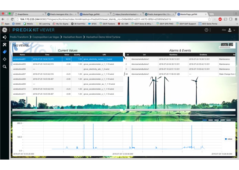Go to Predix Transform breadcrumb
This screenshot has width=239, height=170.
(19, 37)
